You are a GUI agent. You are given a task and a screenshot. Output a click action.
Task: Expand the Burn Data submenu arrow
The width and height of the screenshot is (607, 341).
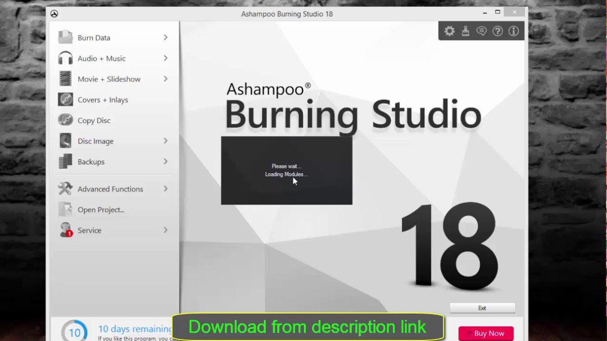166,37
